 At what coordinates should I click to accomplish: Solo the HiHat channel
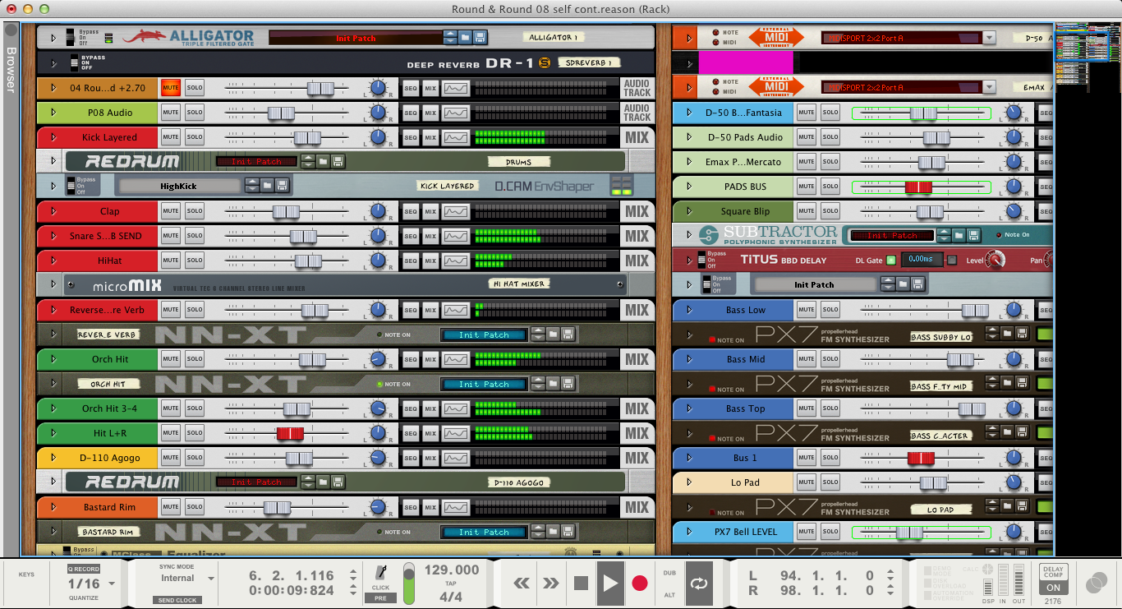195,261
